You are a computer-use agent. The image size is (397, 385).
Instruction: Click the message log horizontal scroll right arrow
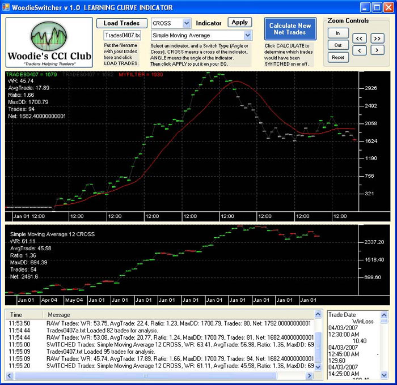coord(309,375)
